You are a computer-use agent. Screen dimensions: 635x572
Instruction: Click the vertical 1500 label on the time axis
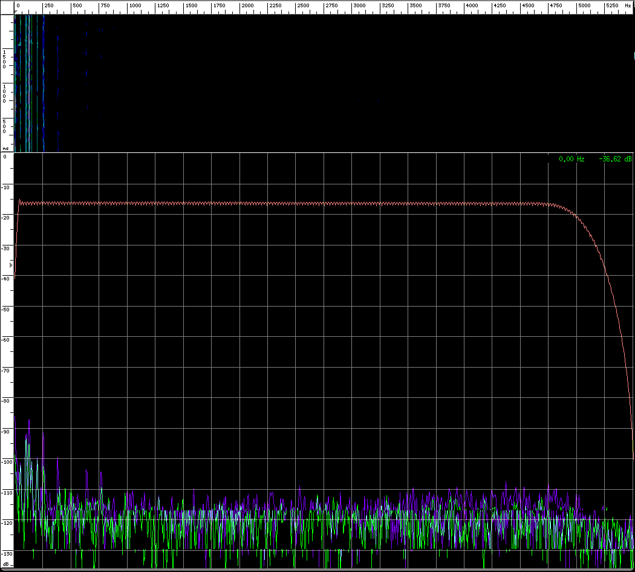coord(4,59)
